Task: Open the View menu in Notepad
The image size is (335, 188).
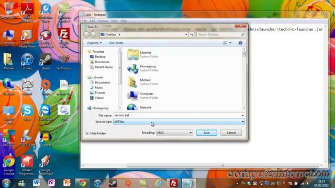Action: (x=114, y=21)
